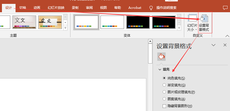Viewport: 230px width, 111px height.
Task: Open the pane options dropdown chevron
Action: tap(213, 45)
